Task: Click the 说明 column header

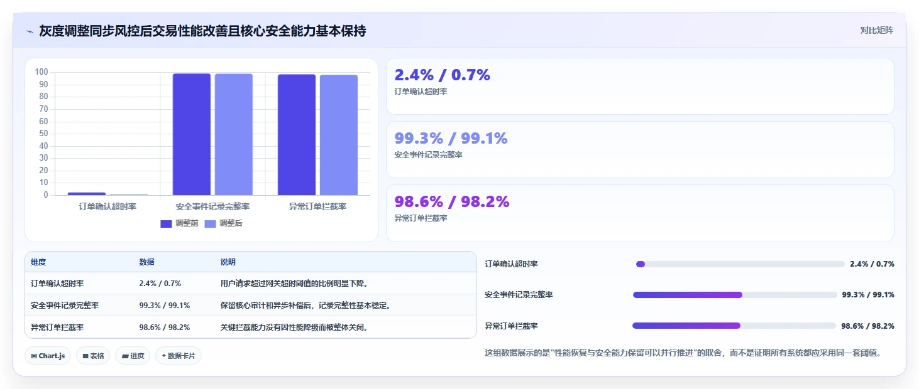Action: click(x=228, y=262)
